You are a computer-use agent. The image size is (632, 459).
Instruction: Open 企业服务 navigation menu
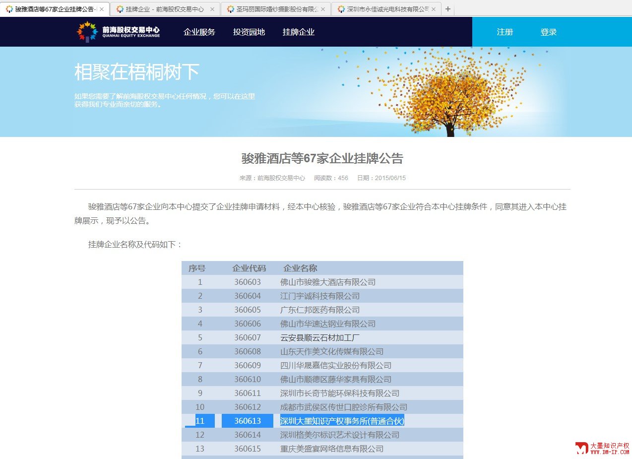click(199, 32)
